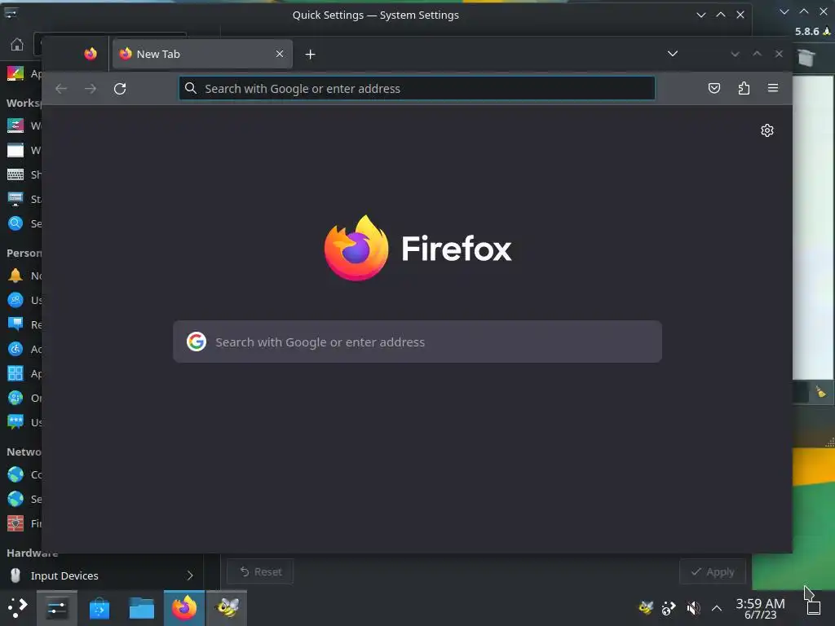Click the broom icon in the right window

tap(820, 393)
